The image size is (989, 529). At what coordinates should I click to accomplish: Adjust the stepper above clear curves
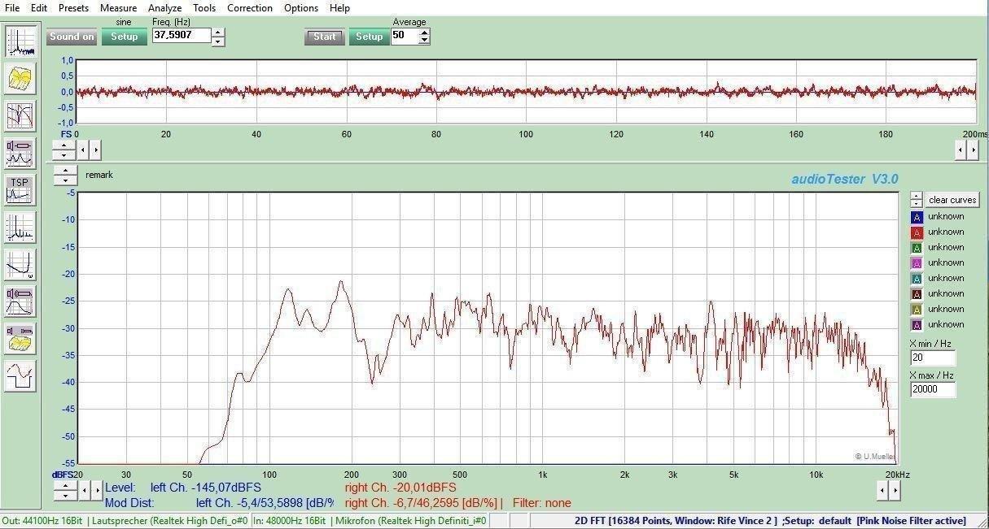coord(917,200)
